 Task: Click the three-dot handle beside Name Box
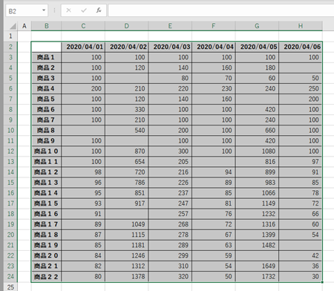tap(54, 10)
